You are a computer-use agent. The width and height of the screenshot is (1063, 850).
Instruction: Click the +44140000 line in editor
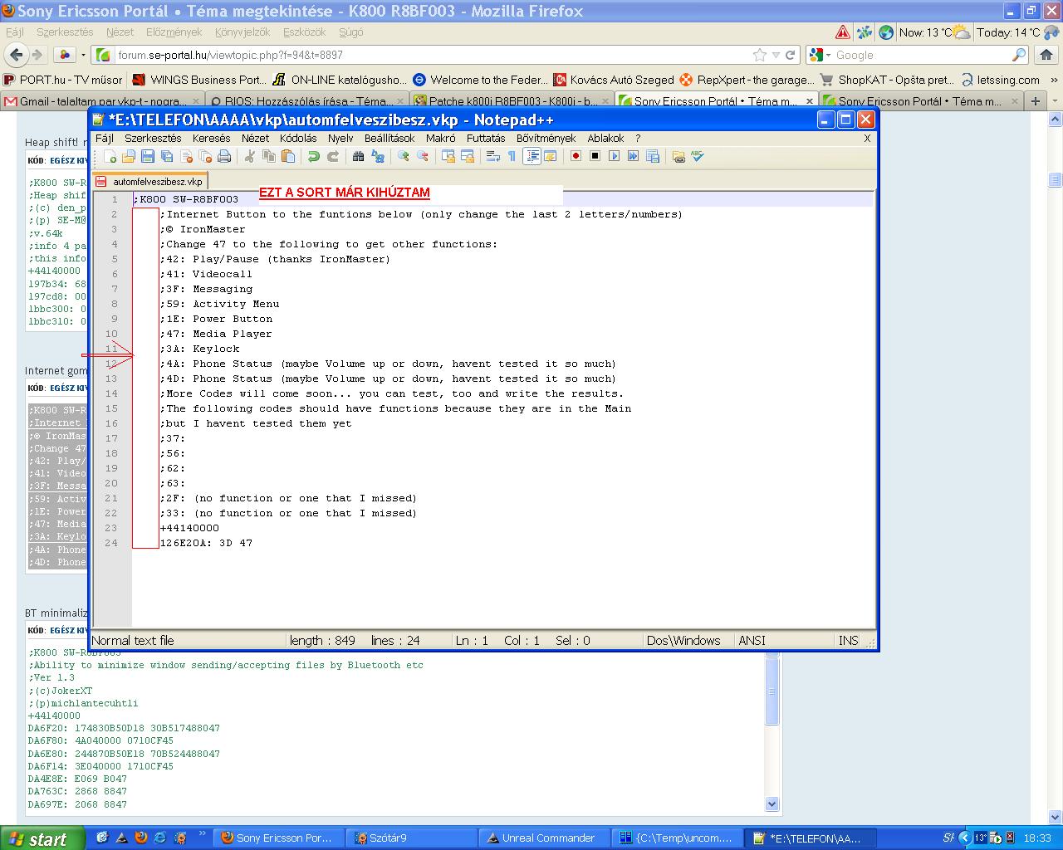point(189,528)
